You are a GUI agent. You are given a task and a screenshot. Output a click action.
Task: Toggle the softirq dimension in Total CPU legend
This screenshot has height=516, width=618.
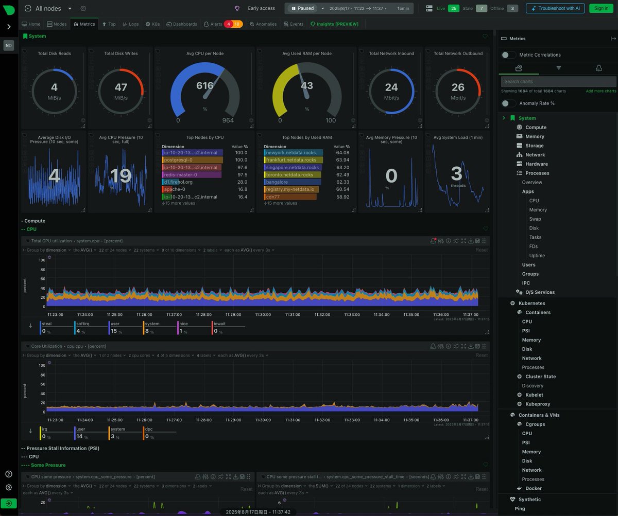[90, 328]
